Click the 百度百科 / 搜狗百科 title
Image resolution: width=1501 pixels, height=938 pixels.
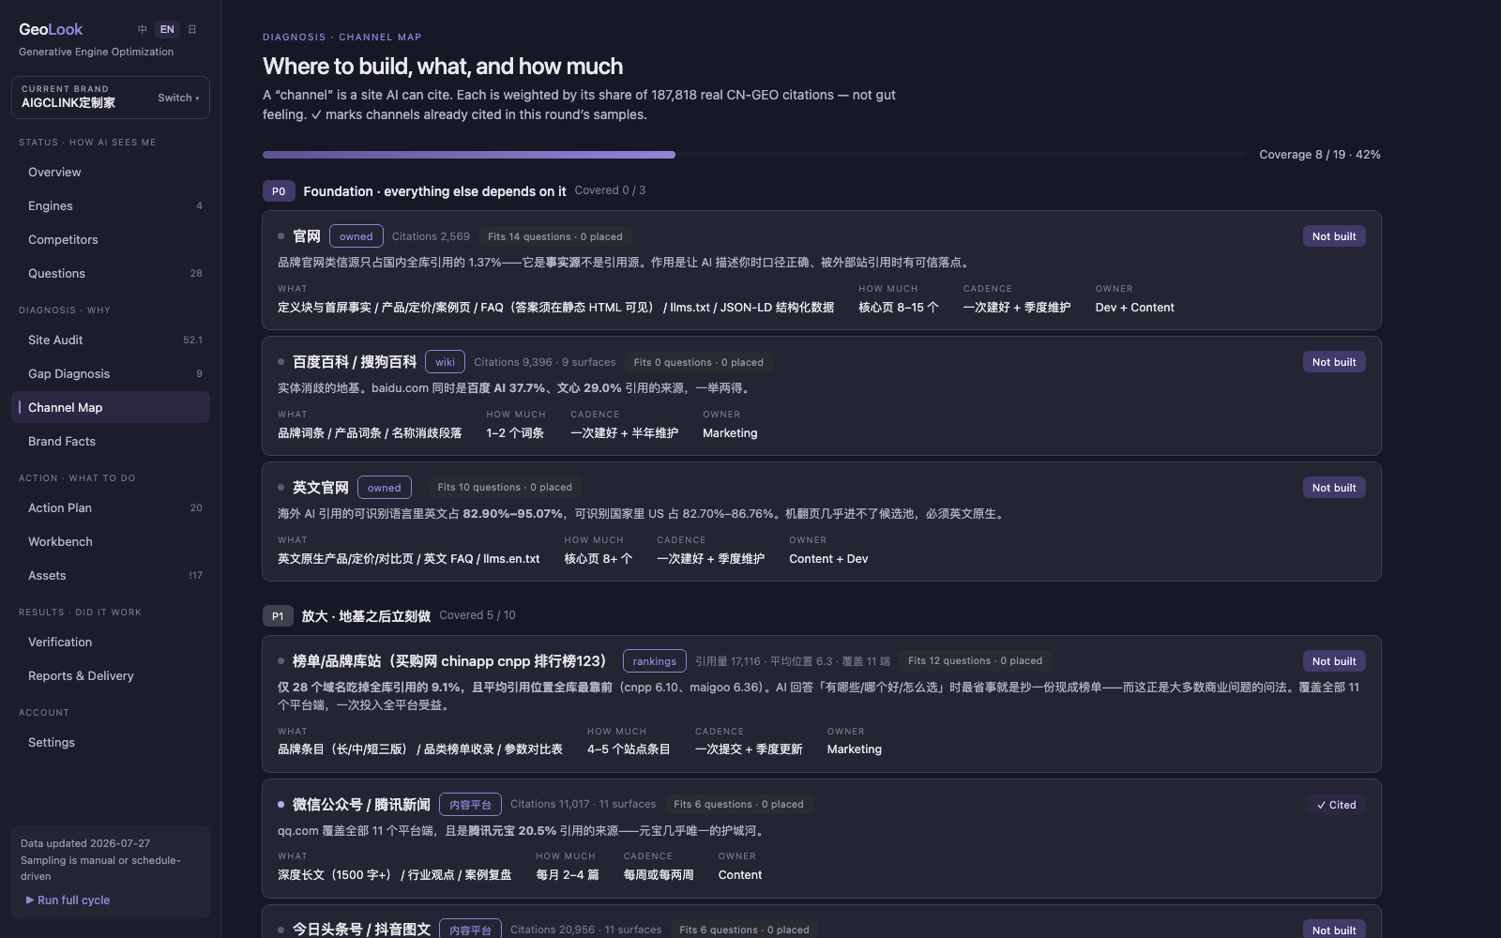pos(355,362)
